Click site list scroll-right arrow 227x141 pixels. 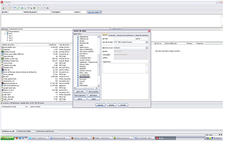pos(96,88)
